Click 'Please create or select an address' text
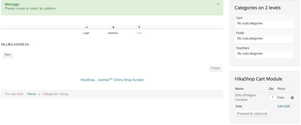 click(x=30, y=8)
